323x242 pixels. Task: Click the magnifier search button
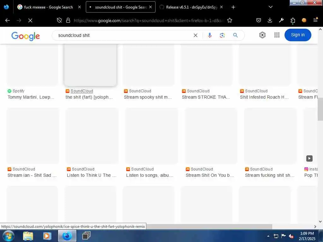pos(235,35)
